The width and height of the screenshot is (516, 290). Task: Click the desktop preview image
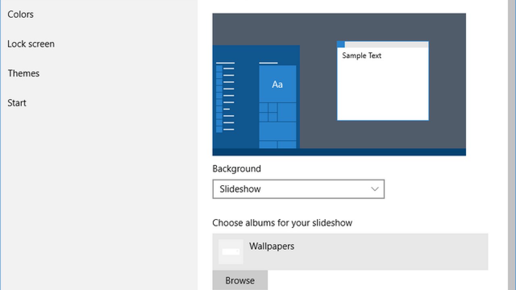click(339, 85)
